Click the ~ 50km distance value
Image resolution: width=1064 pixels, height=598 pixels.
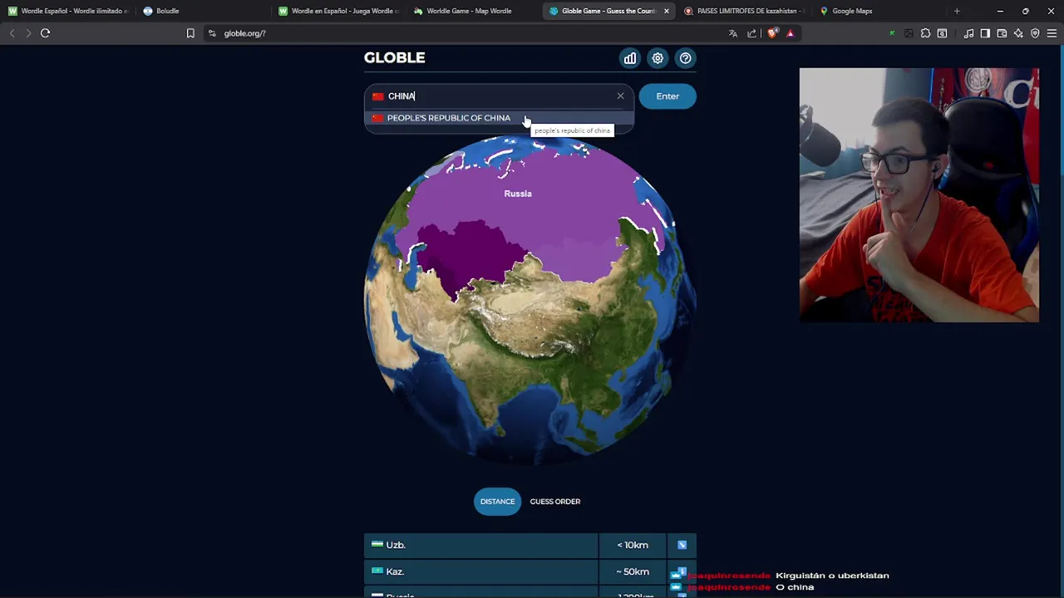point(633,571)
